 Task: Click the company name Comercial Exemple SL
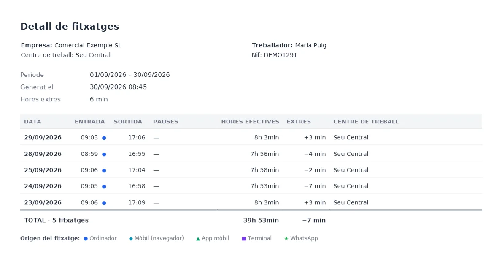(x=88, y=45)
